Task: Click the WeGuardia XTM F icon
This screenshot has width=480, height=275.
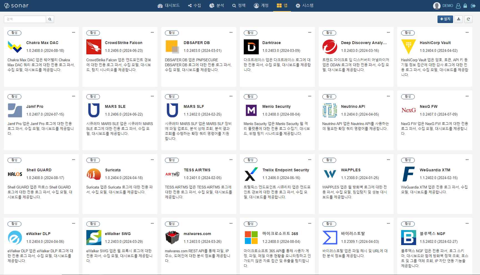Action: coord(409,174)
